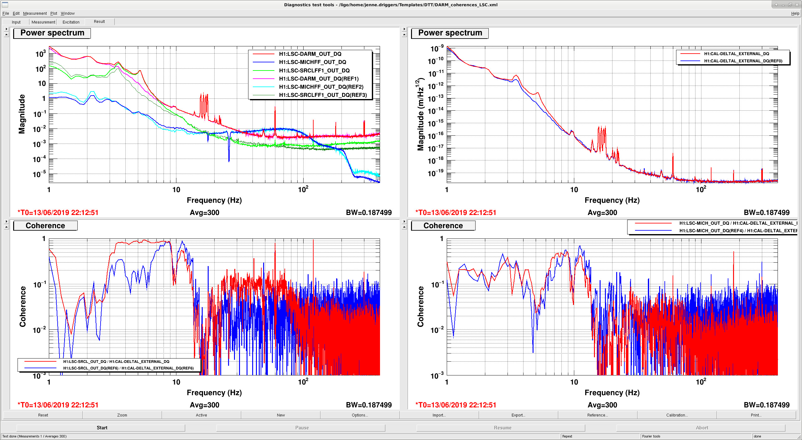This screenshot has width=802, height=440.
Task: Click up-arrow expander beside top-right Power spectrum plot
Action: click(x=404, y=34)
